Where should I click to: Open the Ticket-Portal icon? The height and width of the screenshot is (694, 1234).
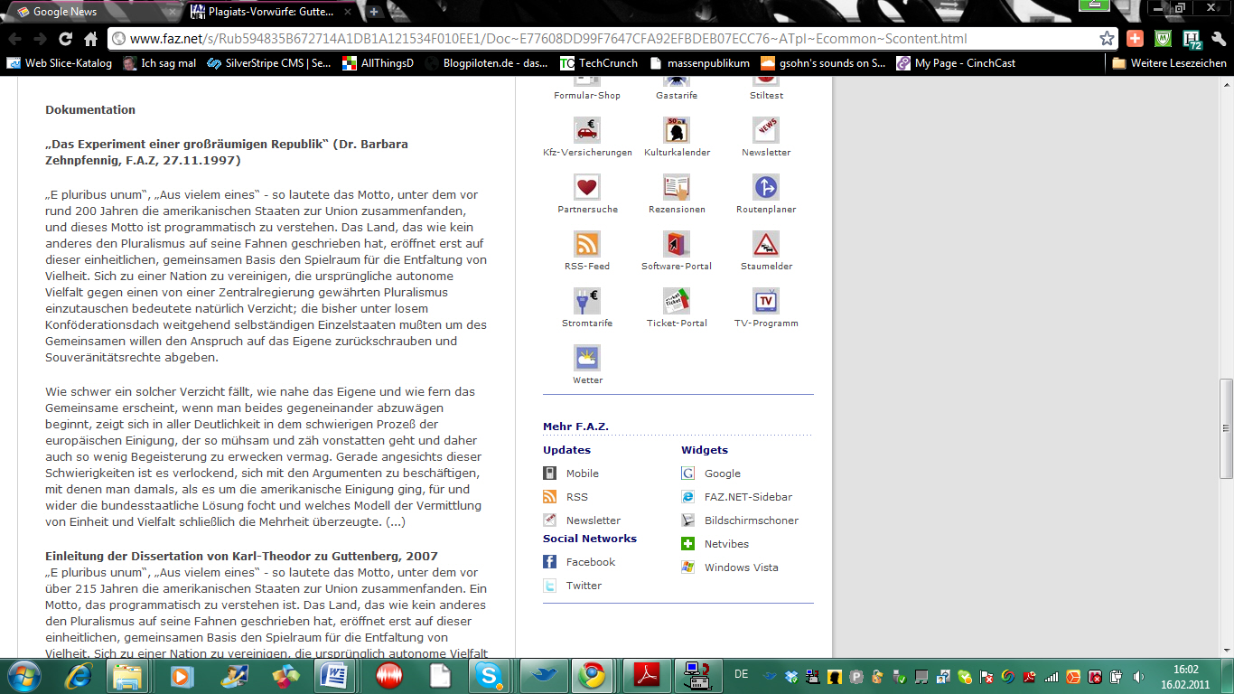[x=677, y=301]
